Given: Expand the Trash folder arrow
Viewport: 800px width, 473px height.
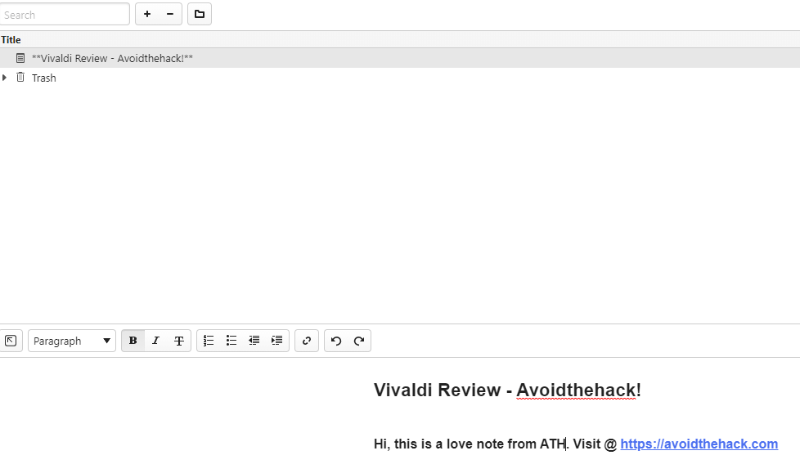Looking at the screenshot, I should [x=5, y=78].
